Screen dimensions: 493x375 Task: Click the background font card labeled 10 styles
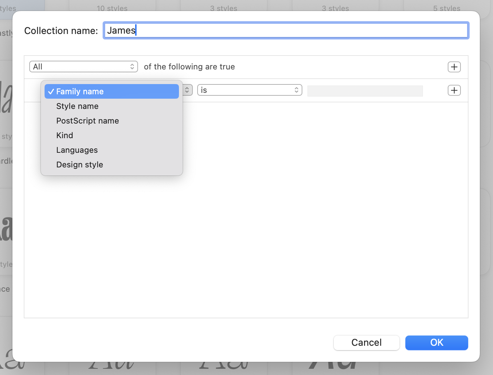tap(112, 7)
